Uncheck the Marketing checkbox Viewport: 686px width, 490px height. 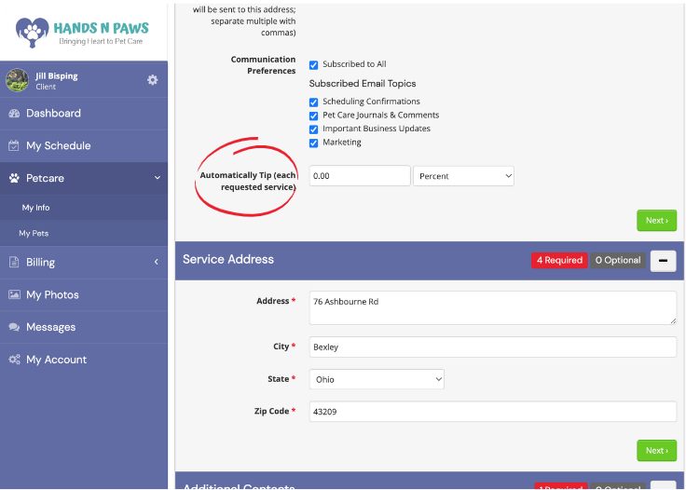tap(313, 143)
